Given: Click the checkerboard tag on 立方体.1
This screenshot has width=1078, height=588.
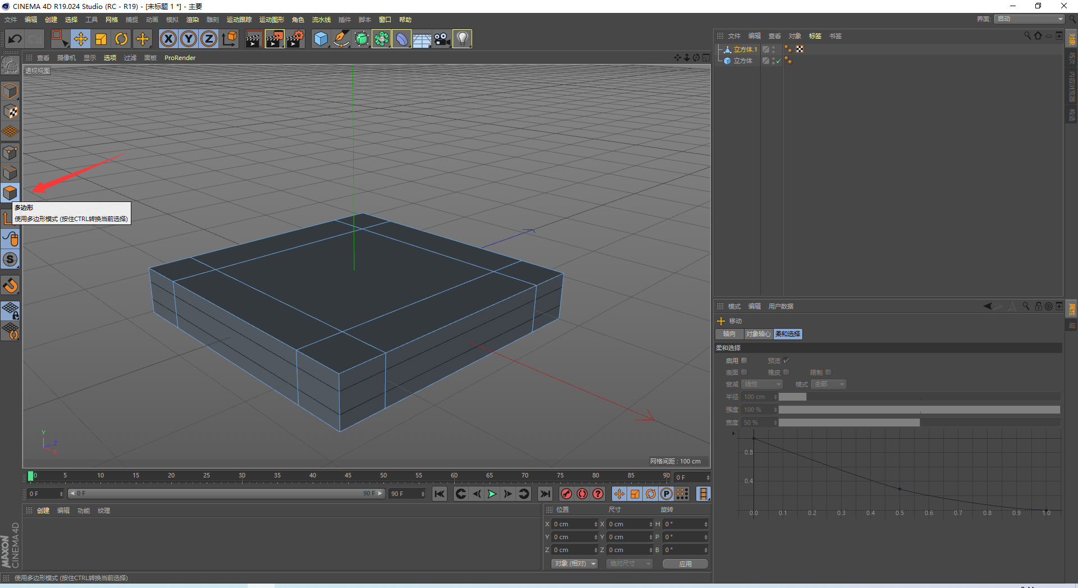Looking at the screenshot, I should [800, 49].
